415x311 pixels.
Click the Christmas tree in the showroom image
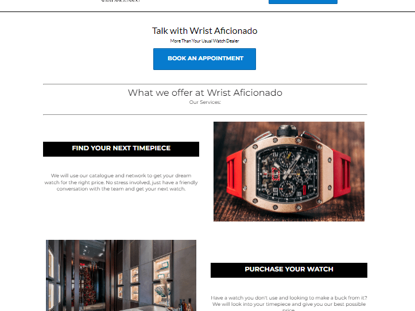point(87,285)
